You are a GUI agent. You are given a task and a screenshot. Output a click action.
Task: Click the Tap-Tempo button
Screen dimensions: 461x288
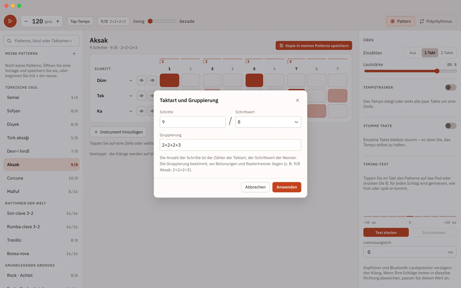[x=80, y=21]
